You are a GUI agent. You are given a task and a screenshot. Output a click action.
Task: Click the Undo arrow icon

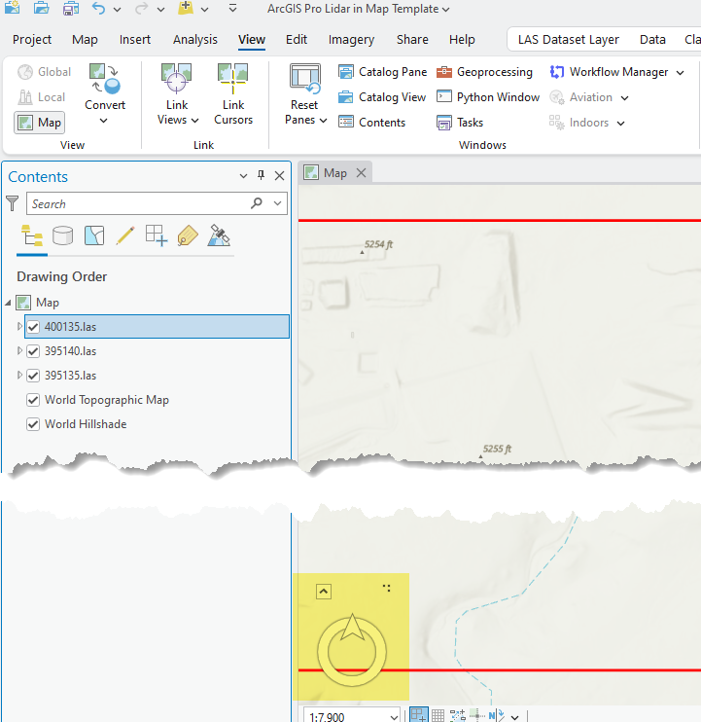(x=98, y=9)
